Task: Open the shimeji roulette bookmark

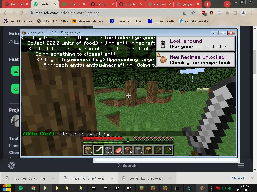Action: [161, 21]
